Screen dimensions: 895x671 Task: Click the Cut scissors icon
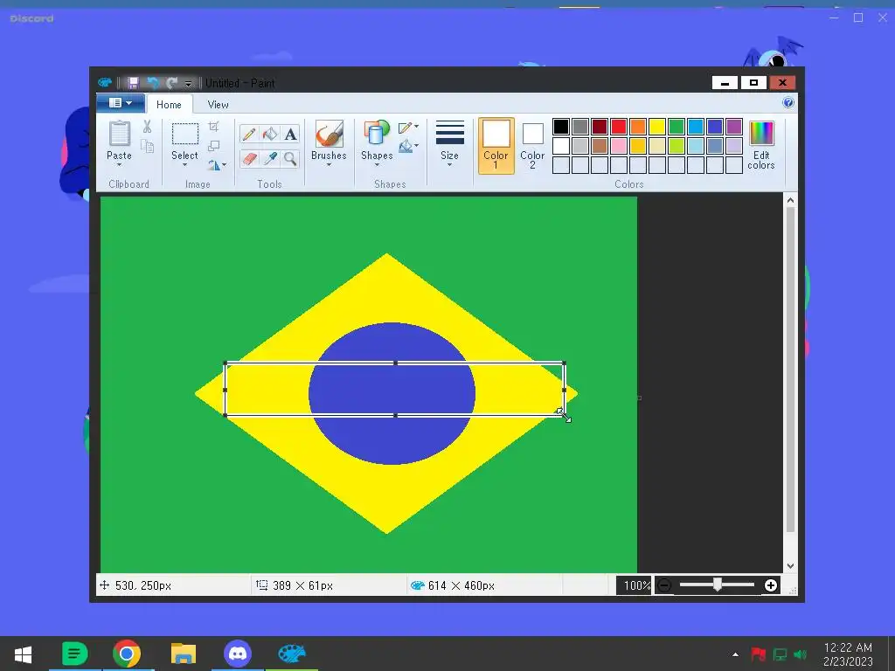coord(147,127)
